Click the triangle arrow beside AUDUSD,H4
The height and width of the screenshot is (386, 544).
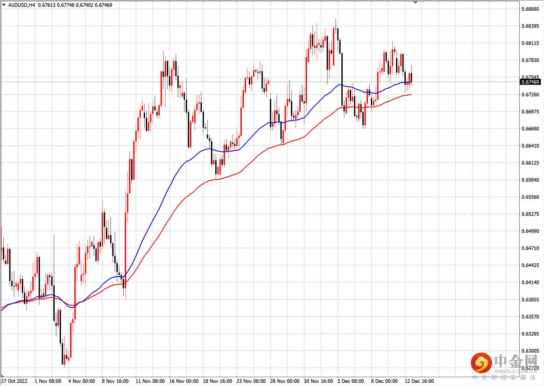click(x=4, y=5)
